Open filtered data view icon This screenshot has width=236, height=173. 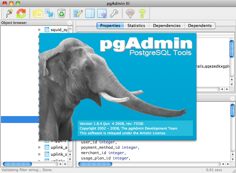coord(102,14)
